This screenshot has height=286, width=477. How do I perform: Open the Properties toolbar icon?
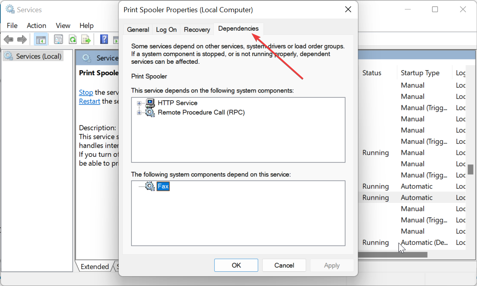[x=58, y=39]
